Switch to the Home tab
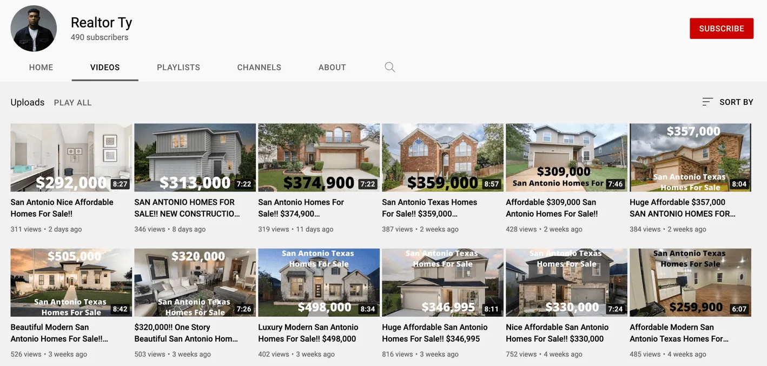Screen dimensions: 767x366 tap(41, 68)
